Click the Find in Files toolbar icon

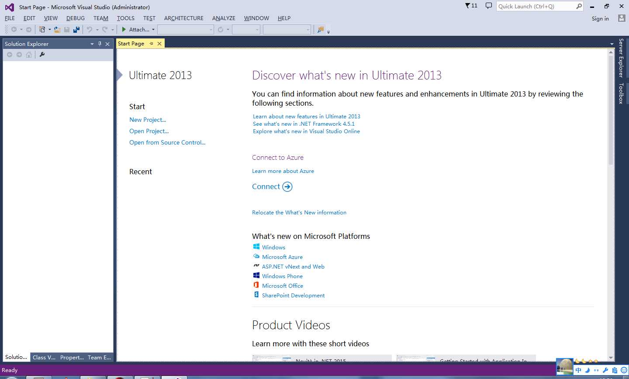click(321, 30)
